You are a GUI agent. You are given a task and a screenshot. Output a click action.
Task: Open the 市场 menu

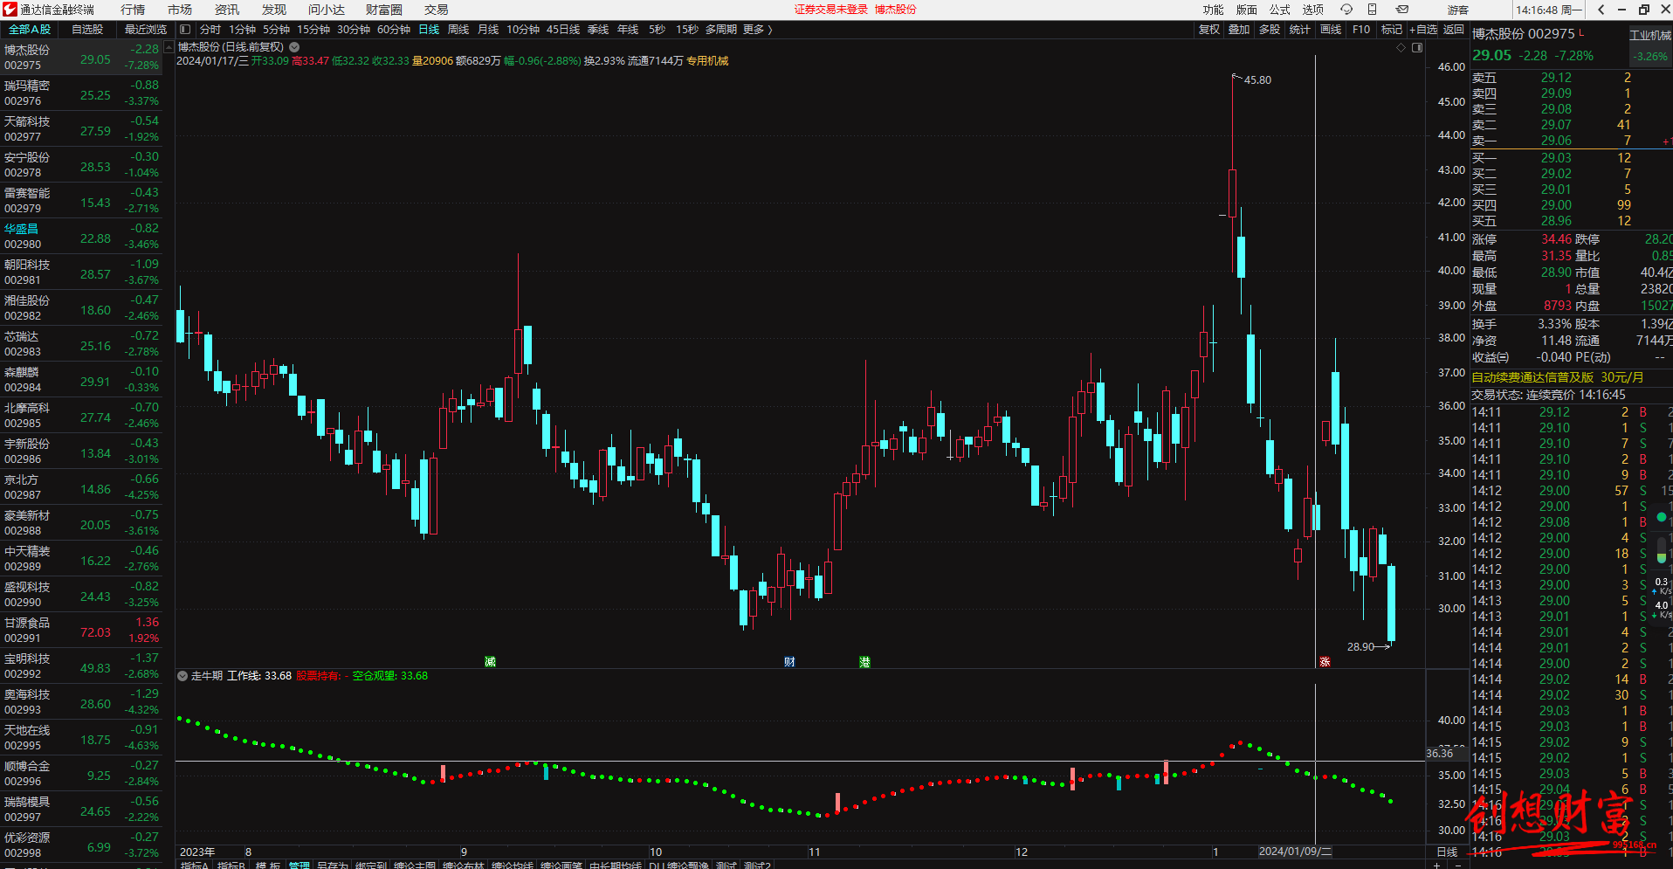pos(180,10)
